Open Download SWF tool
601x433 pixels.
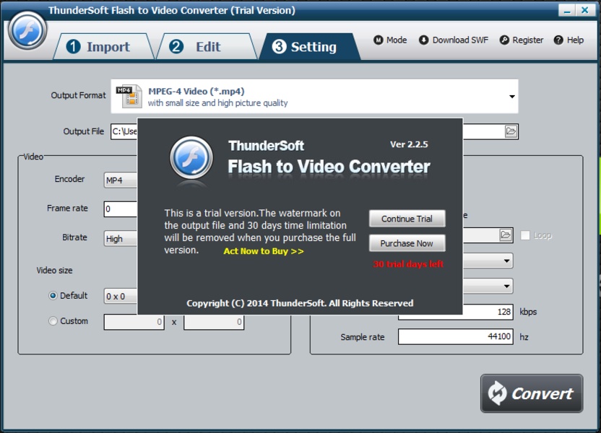[x=423, y=40]
